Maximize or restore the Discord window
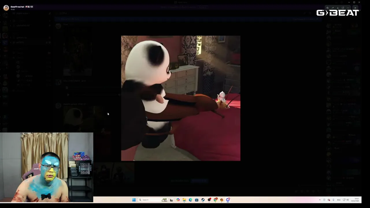370x208 pixels. pos(354,2)
